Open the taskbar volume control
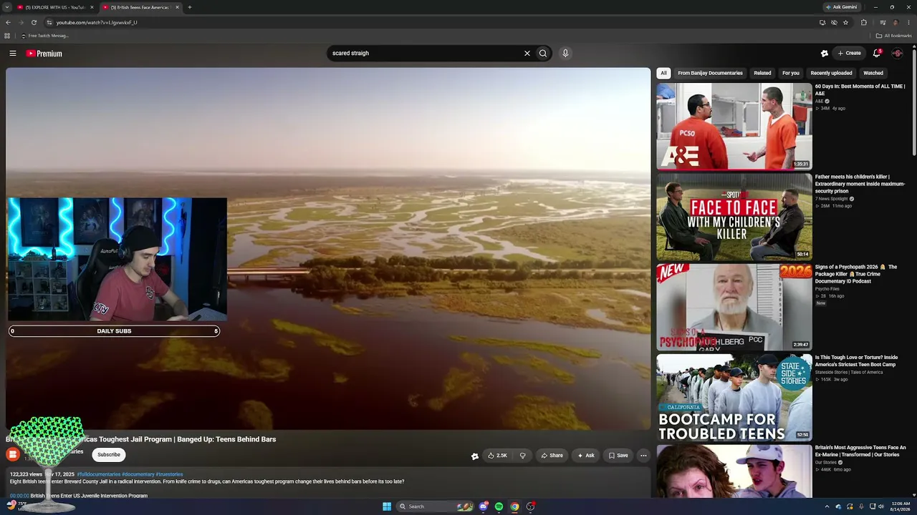The image size is (917, 515). [x=881, y=506]
